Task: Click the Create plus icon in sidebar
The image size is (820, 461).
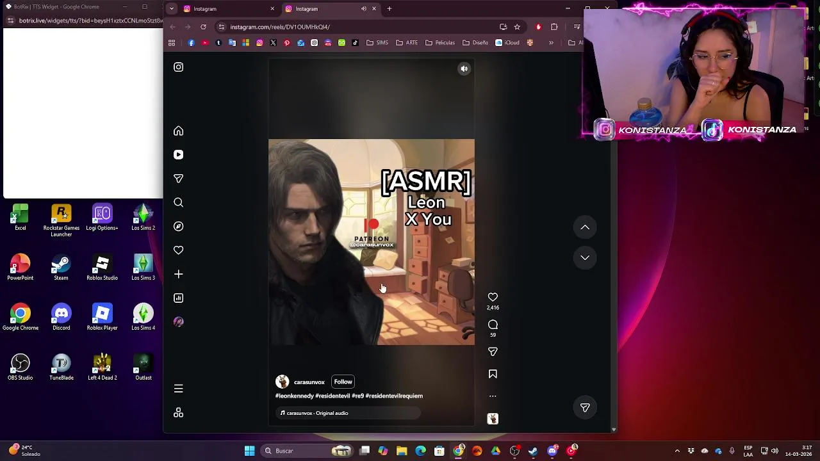Action: point(179,274)
